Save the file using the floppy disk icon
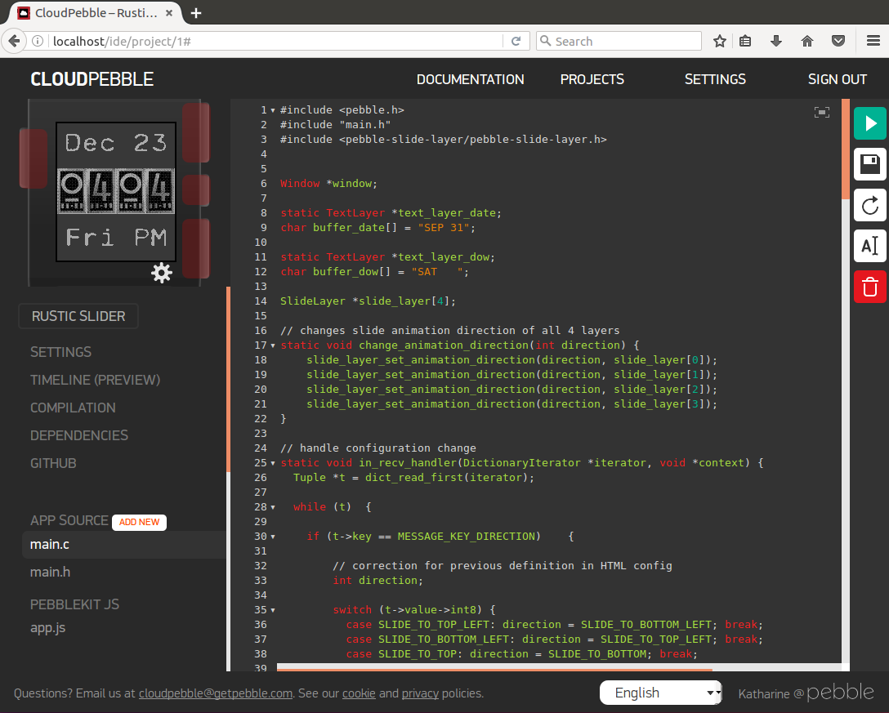This screenshot has width=889, height=713. pos(870,164)
